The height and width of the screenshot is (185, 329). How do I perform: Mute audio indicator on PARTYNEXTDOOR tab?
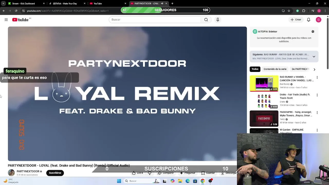(162, 4)
